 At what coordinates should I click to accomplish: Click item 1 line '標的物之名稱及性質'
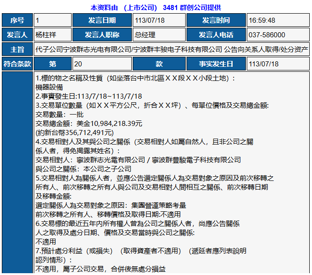(x=135, y=78)
